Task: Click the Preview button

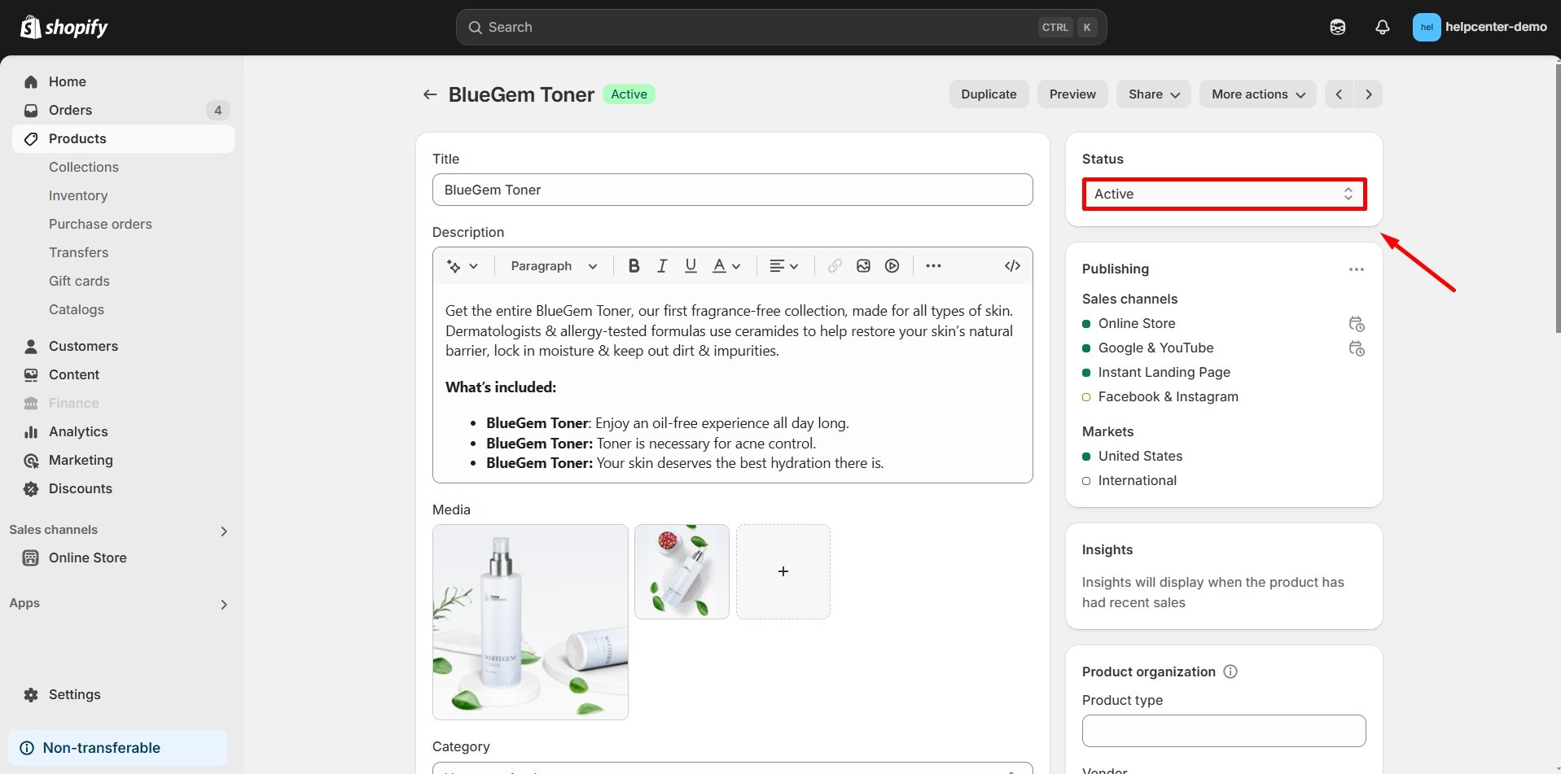Action: 1072,94
